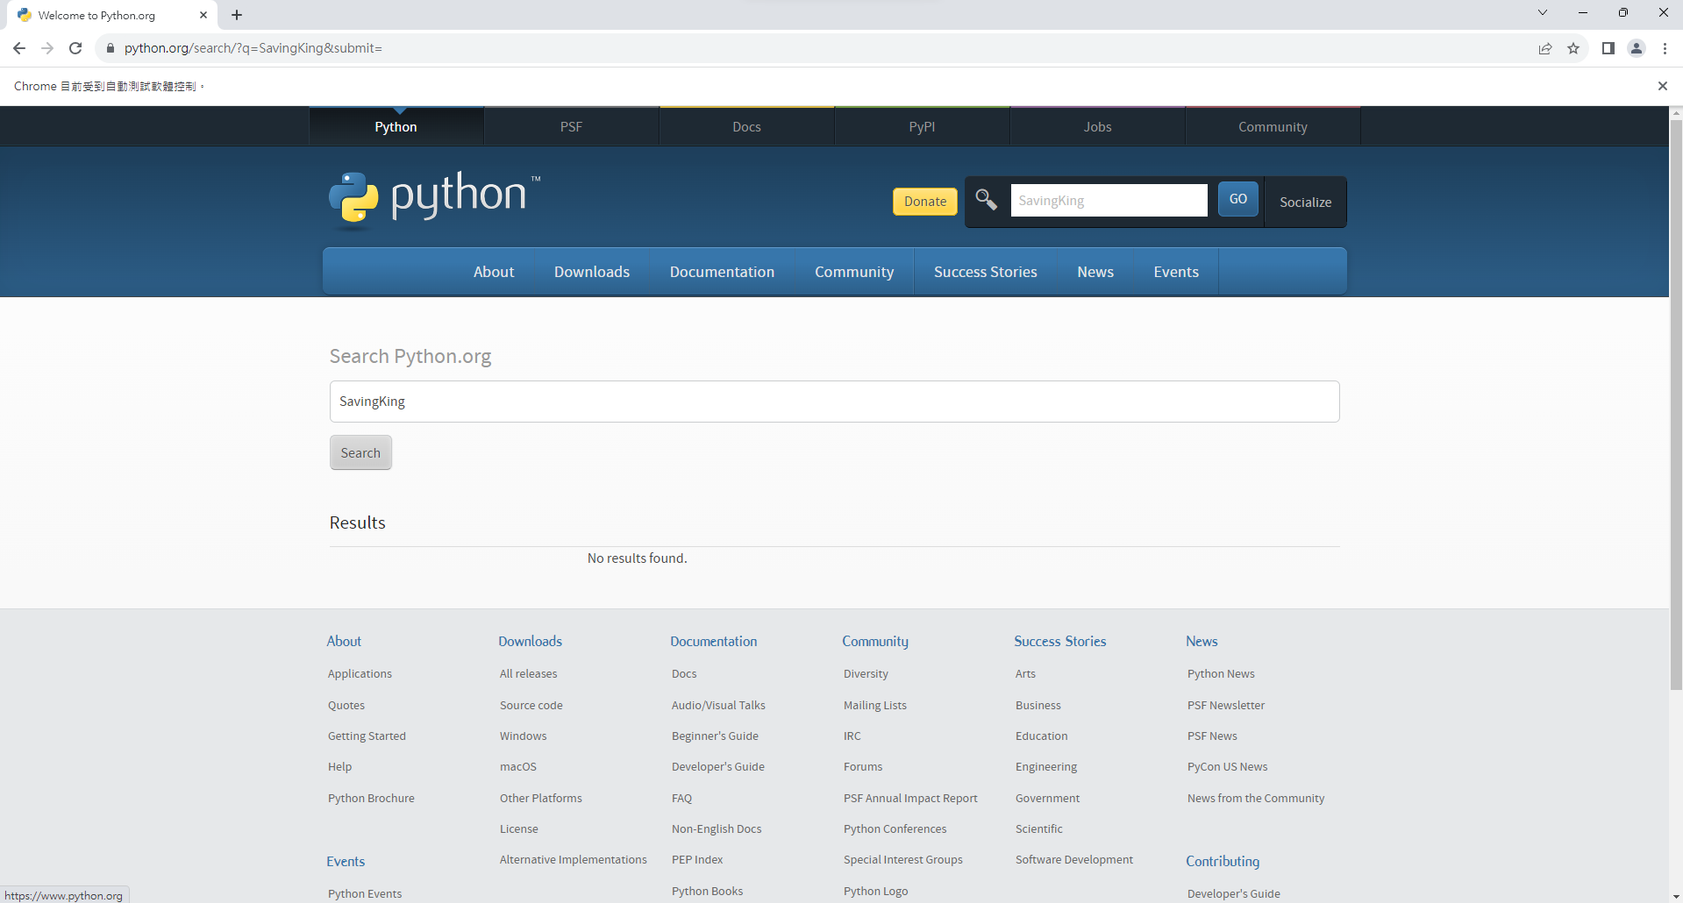Open the Events navigation menu
Image resolution: width=1683 pixels, height=903 pixels.
[1176, 272]
